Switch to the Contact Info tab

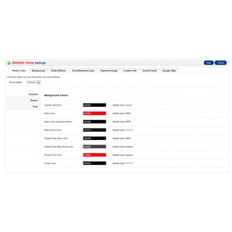click(130, 71)
